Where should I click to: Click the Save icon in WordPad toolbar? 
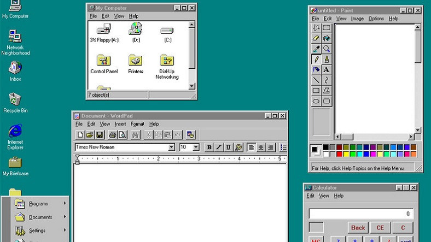(x=100, y=134)
